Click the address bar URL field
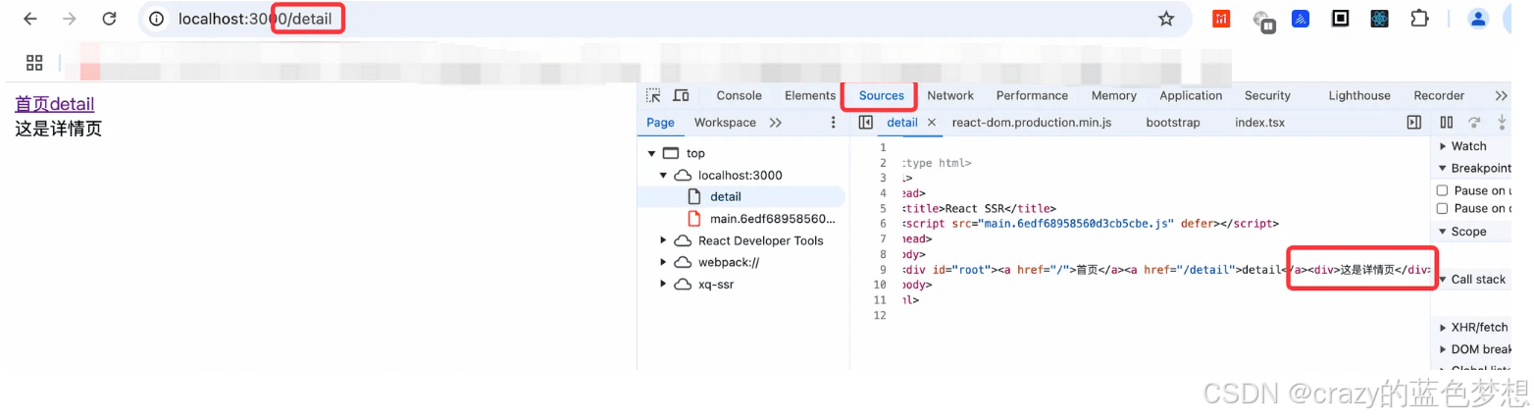Image resolution: width=1534 pixels, height=420 pixels. [x=647, y=19]
